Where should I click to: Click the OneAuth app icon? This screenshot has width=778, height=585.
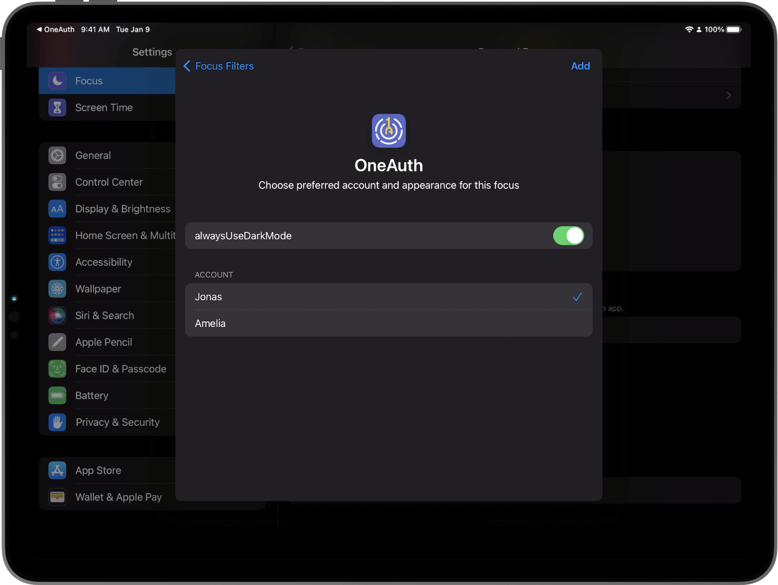[389, 131]
